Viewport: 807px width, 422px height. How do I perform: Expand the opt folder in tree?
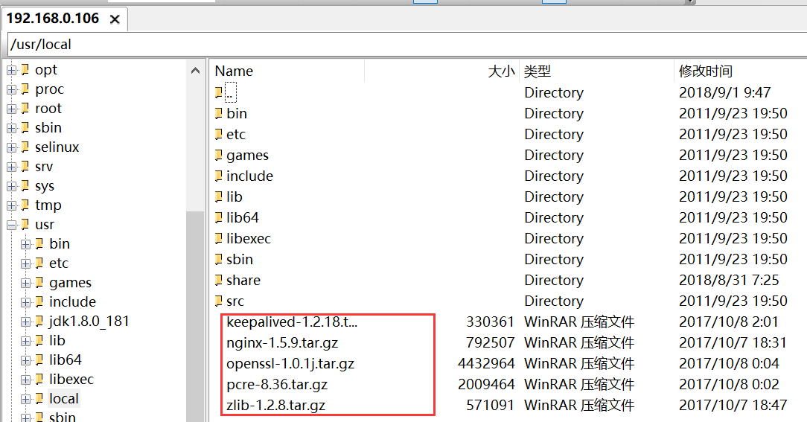[x=11, y=70]
